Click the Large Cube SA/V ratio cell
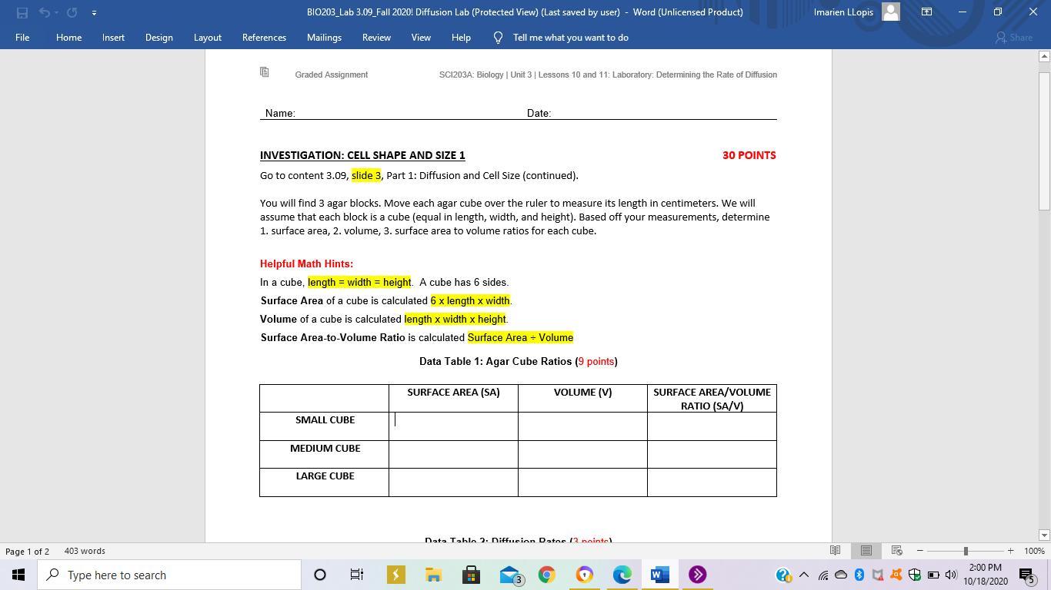Screen dimensions: 1051x590 tap(712, 482)
